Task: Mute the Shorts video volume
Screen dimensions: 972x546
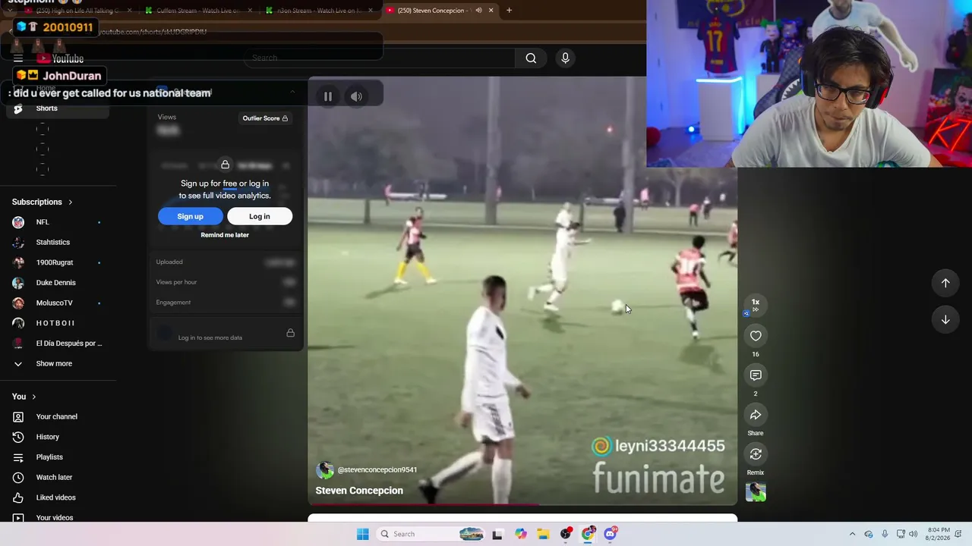Action: [x=356, y=96]
